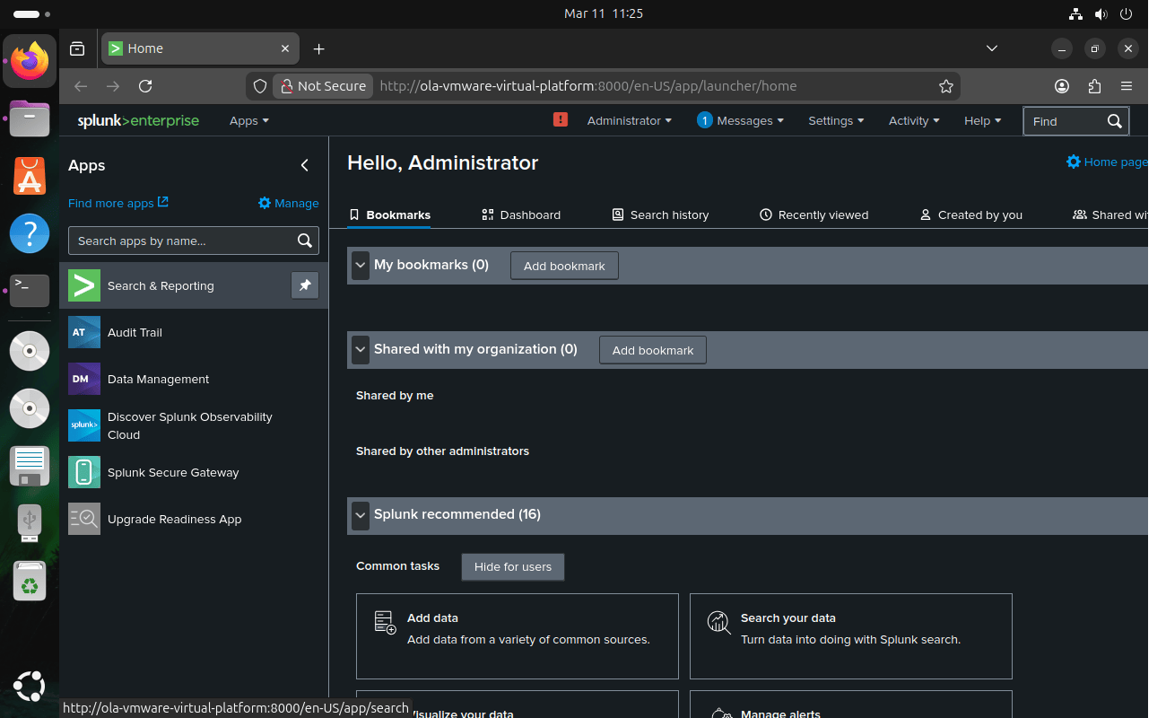The width and height of the screenshot is (1166, 718).
Task: Open the Help icon in the dock
Action: [30, 234]
